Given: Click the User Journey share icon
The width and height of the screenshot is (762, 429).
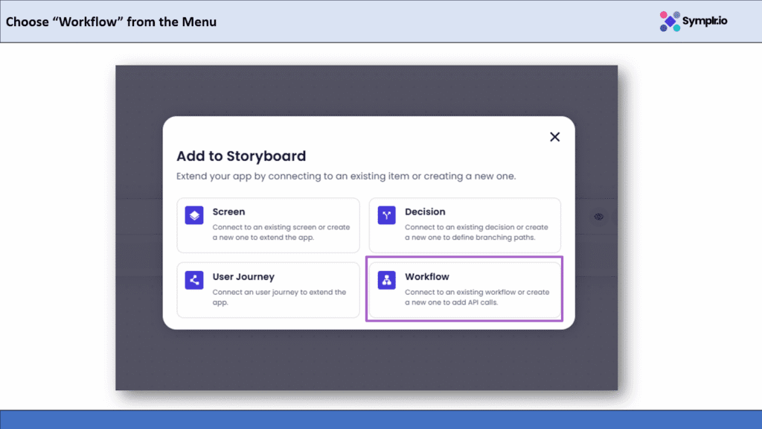Looking at the screenshot, I should [x=194, y=280].
